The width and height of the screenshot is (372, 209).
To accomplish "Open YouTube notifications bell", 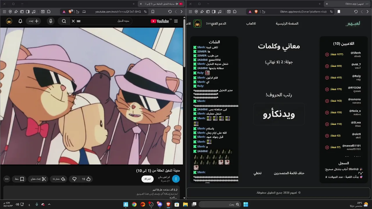I will point(20,21).
